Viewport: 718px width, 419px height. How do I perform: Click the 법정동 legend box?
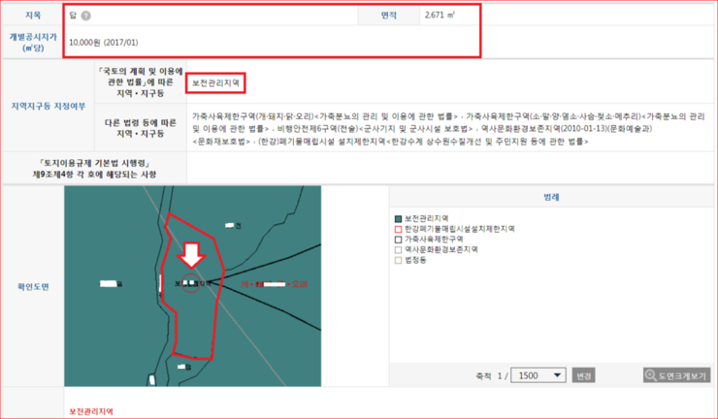[398, 260]
